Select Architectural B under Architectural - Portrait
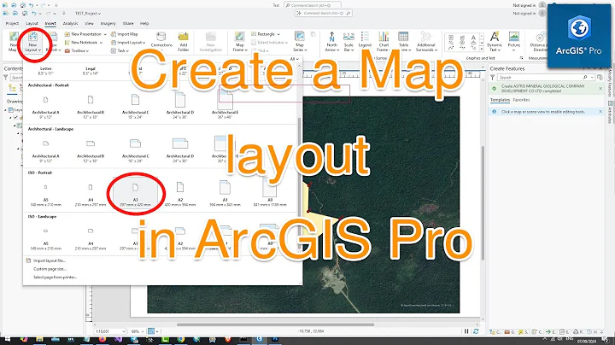The image size is (615, 345). pos(91,106)
